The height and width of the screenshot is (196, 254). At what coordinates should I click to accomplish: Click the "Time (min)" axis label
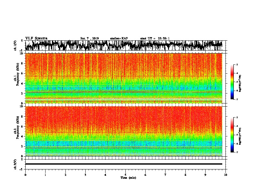point(128,178)
